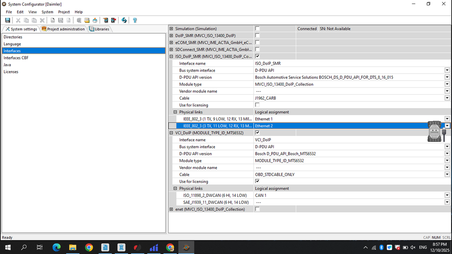Screen dimensions: 452x254
Task: Open Windows taskbar search
Action: tap(24, 248)
